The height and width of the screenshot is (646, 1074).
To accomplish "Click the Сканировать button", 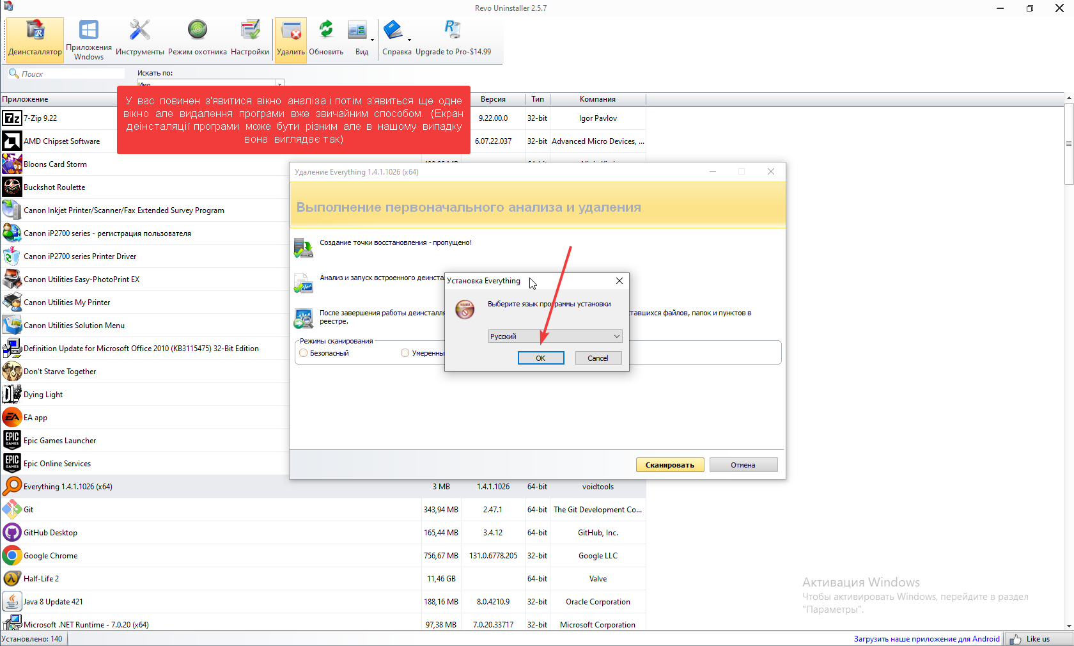I will click(x=670, y=465).
